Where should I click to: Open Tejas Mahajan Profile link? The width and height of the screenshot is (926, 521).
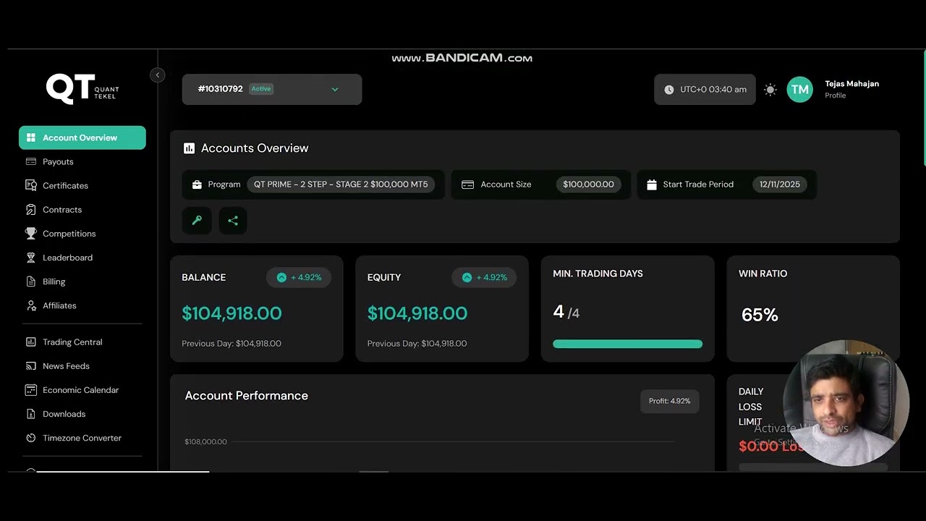coord(851,89)
